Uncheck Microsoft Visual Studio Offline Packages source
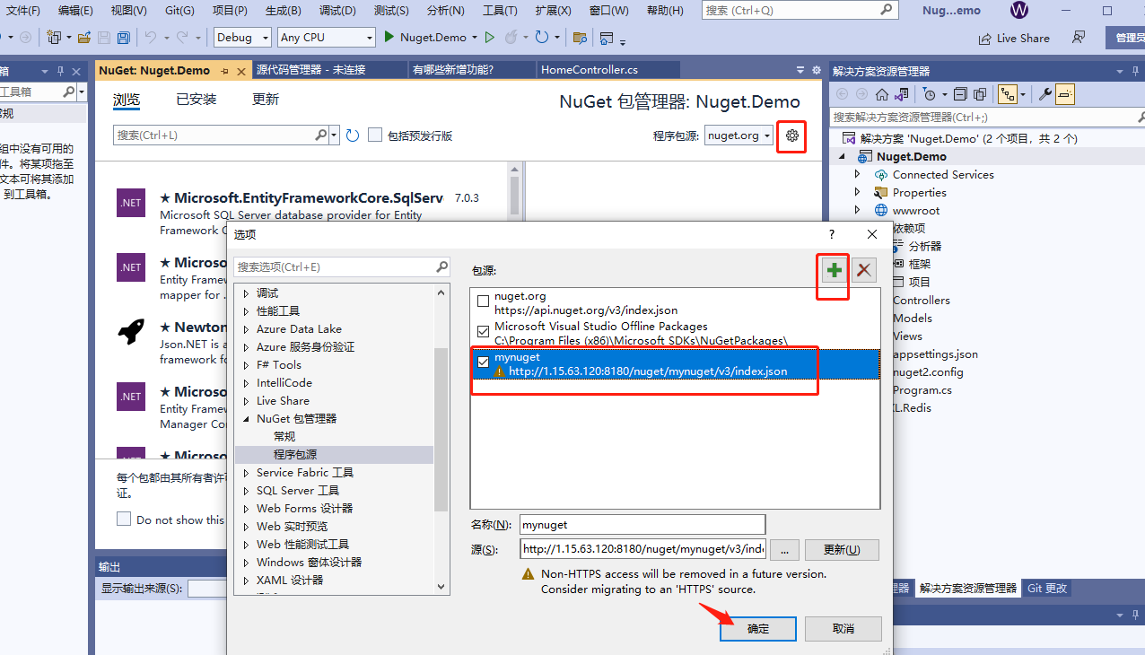This screenshot has width=1145, height=655. click(484, 331)
